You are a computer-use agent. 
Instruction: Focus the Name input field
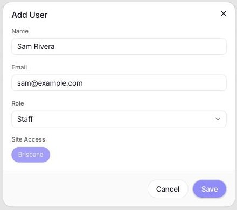coord(119,47)
